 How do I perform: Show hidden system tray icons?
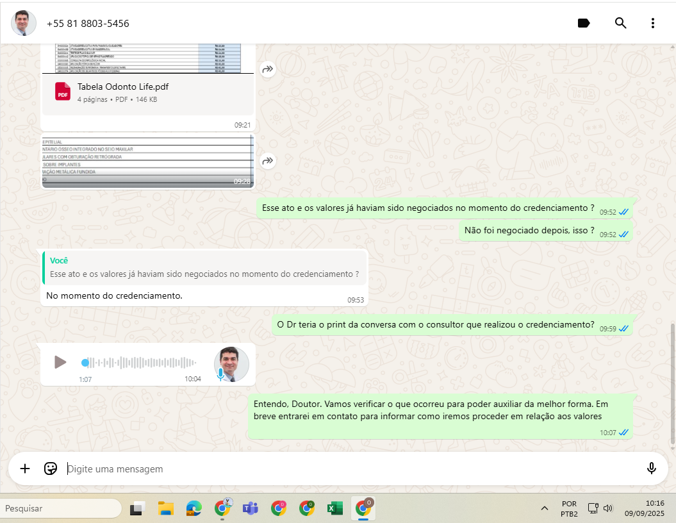545,508
